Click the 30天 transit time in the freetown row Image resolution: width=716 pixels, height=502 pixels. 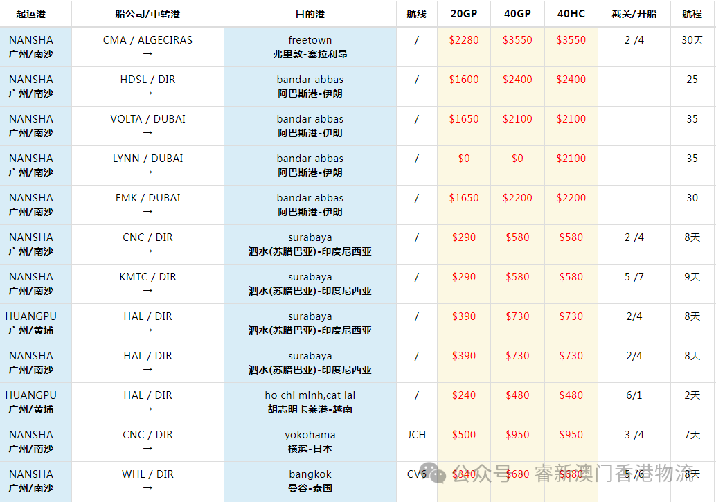(x=692, y=40)
